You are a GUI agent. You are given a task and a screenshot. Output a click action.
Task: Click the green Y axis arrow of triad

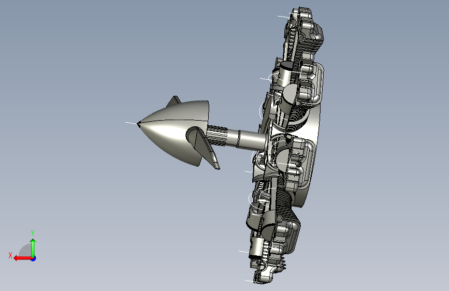pos(33,248)
